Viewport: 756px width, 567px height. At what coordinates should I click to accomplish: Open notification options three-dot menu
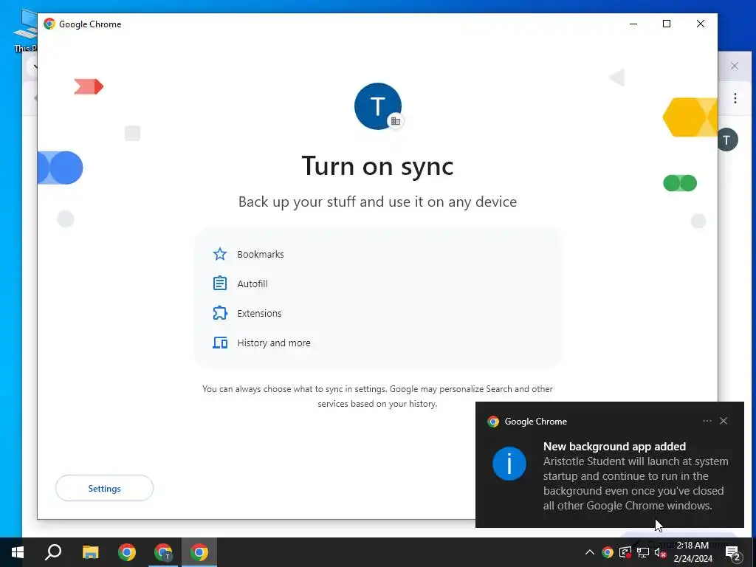(707, 421)
